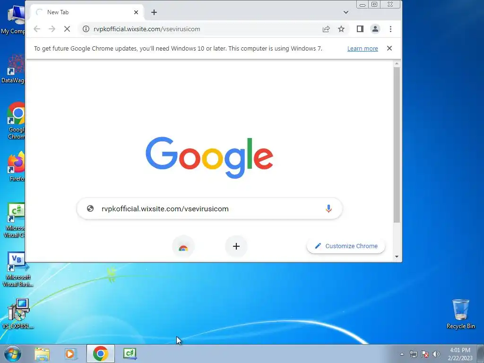484x363 pixels.
Task: Click the Show desktop strip
Action: pyautogui.click(x=480, y=354)
